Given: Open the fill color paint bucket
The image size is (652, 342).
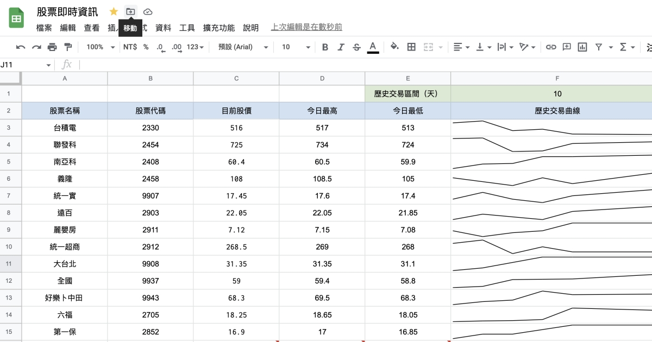Looking at the screenshot, I should pyautogui.click(x=394, y=47).
